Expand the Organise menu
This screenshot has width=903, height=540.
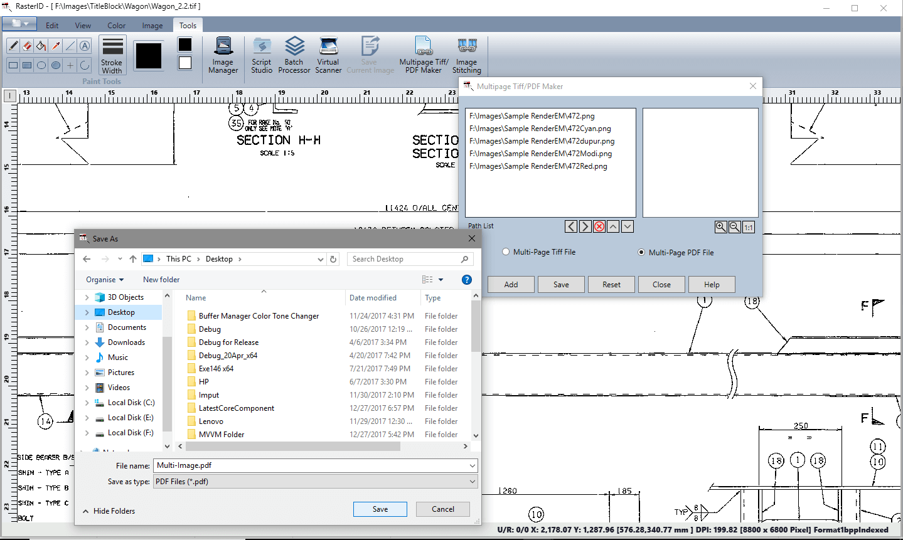coord(105,280)
